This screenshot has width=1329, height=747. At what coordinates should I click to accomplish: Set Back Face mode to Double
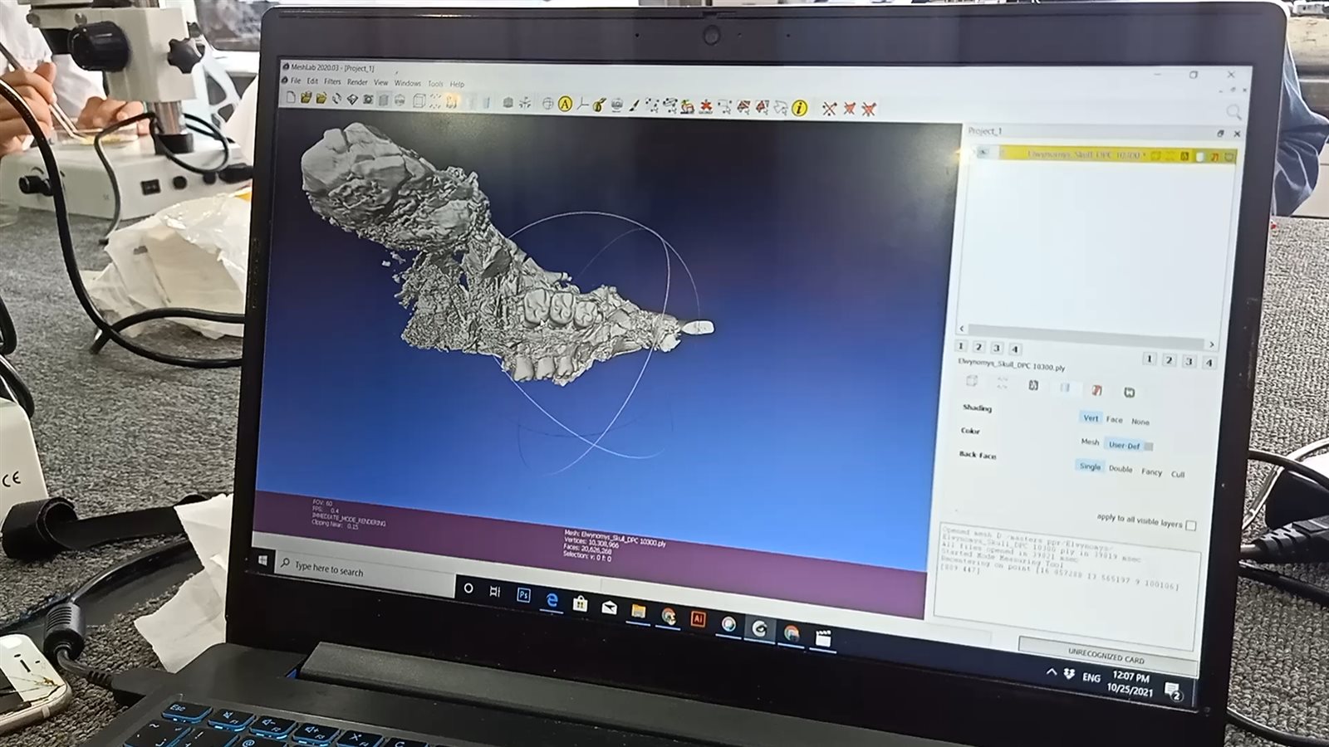point(1121,469)
